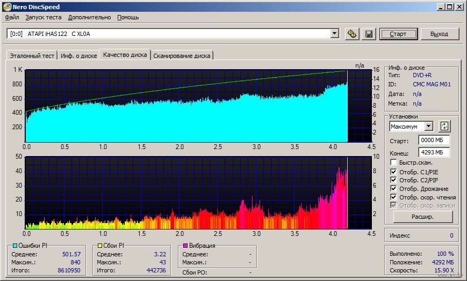Screen dimensions: 467x281
Task: Click the save floppy disk icon
Action: coord(369,34)
